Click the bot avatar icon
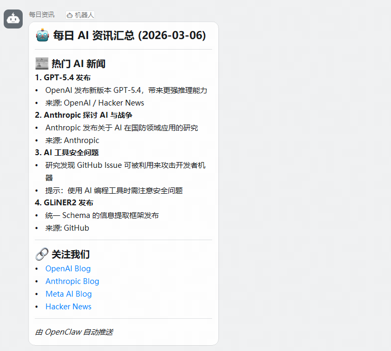391x351 pixels. [13, 19]
